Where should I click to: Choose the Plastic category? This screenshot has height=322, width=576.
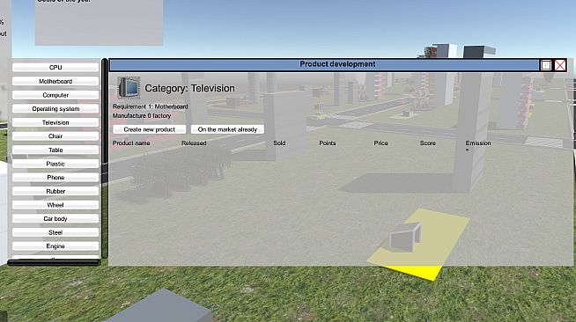(x=55, y=164)
